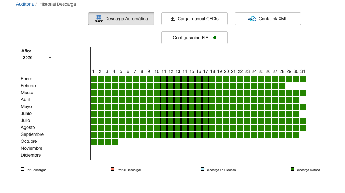
Task: Click the Noviembre month label
Action: (32, 148)
